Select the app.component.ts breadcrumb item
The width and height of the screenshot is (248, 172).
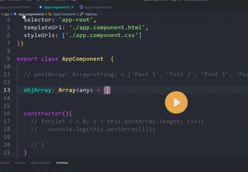pyautogui.click(x=31, y=14)
